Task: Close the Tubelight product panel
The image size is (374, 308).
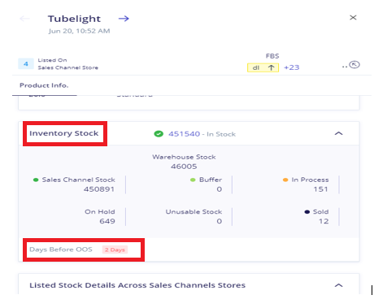Action: pyautogui.click(x=353, y=18)
